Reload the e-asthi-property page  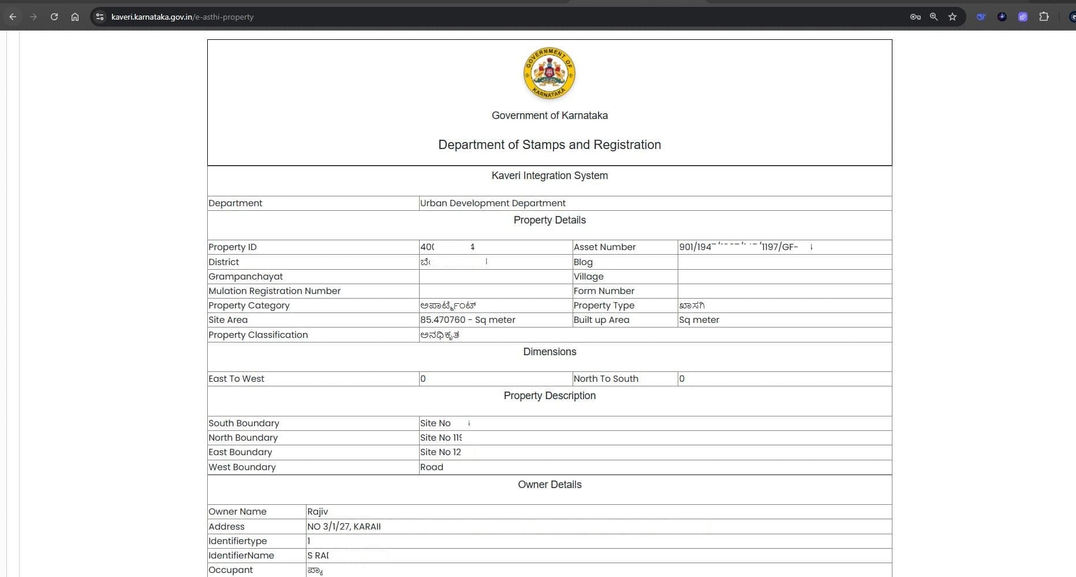(x=54, y=17)
